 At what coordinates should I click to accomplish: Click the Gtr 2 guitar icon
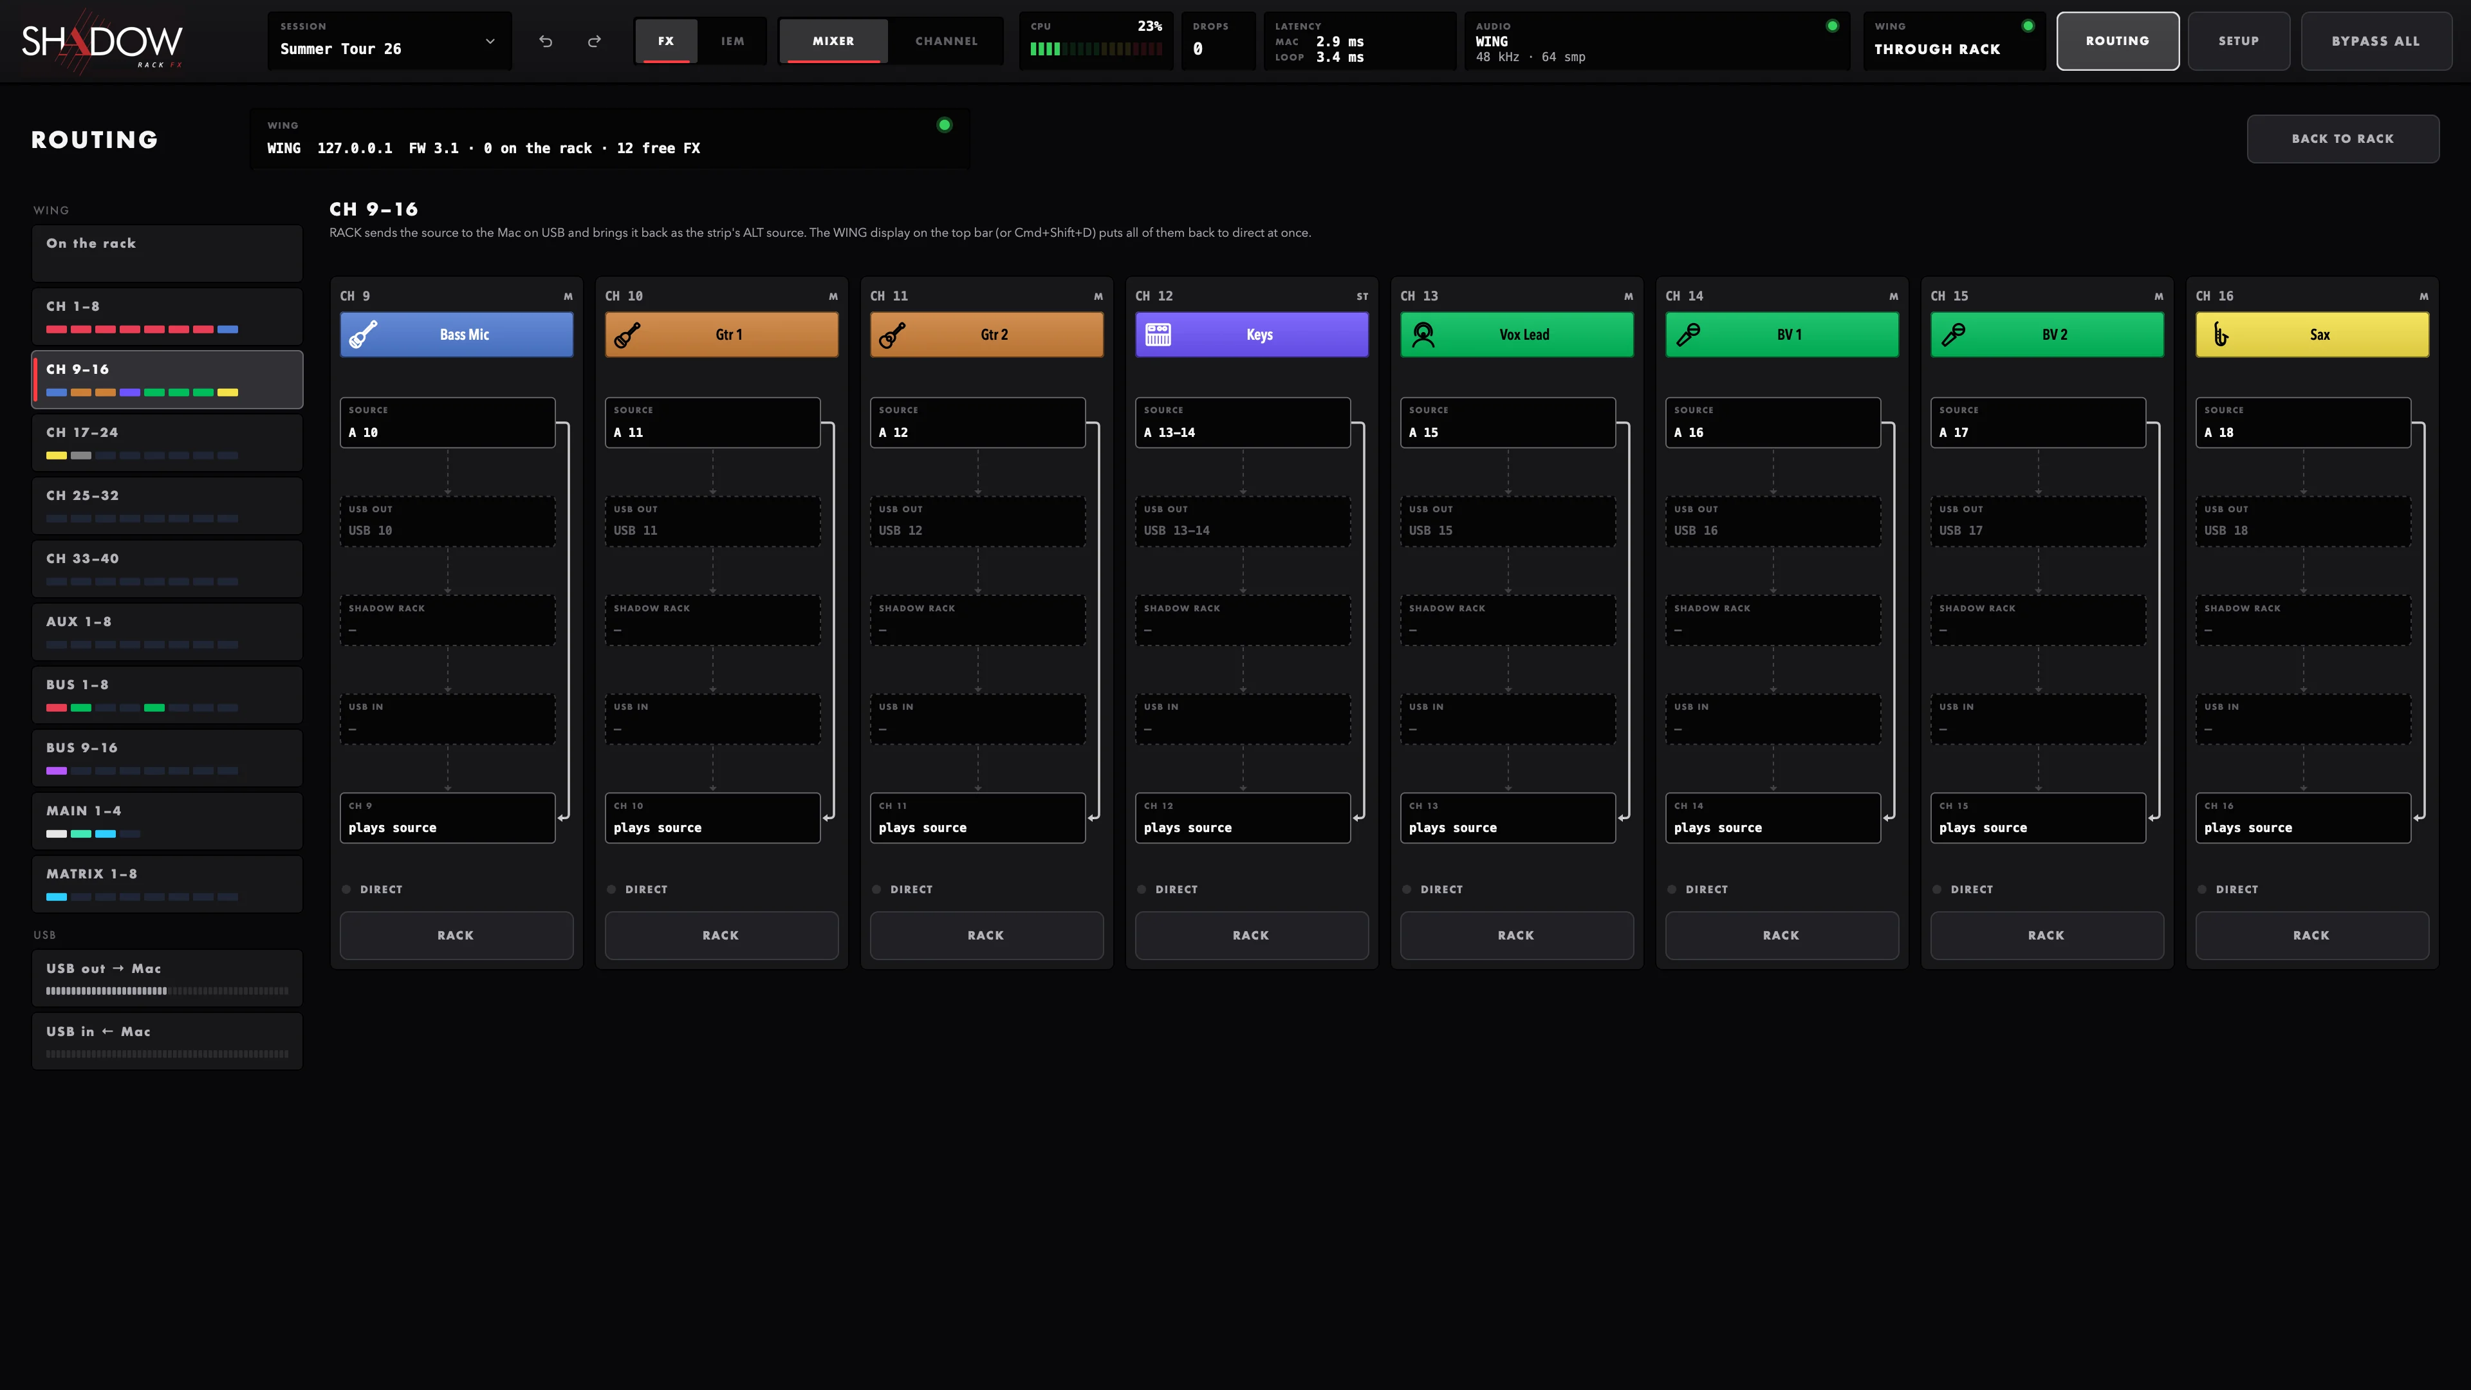(892, 335)
